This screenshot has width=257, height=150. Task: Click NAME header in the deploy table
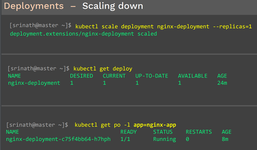coord(14,76)
